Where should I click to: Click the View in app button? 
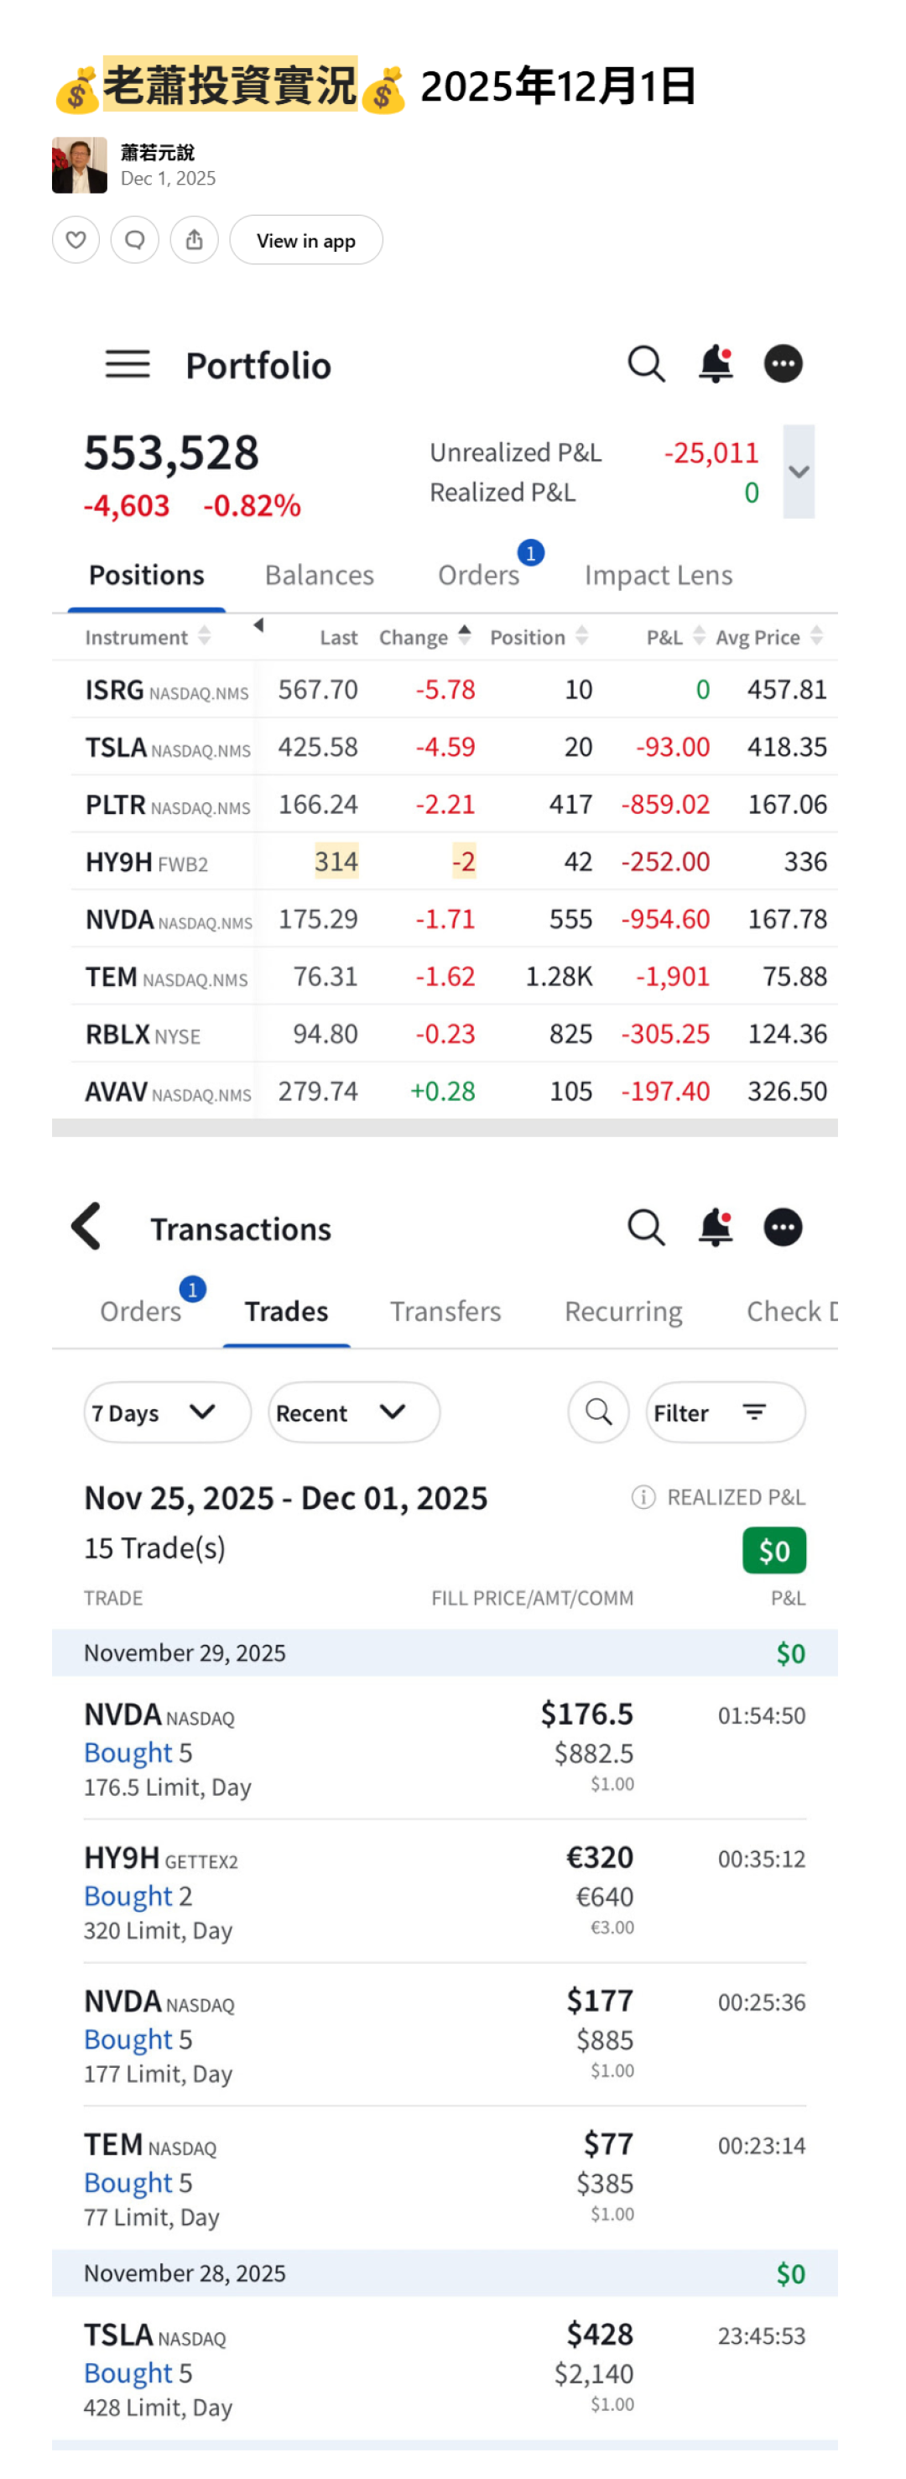306,240
